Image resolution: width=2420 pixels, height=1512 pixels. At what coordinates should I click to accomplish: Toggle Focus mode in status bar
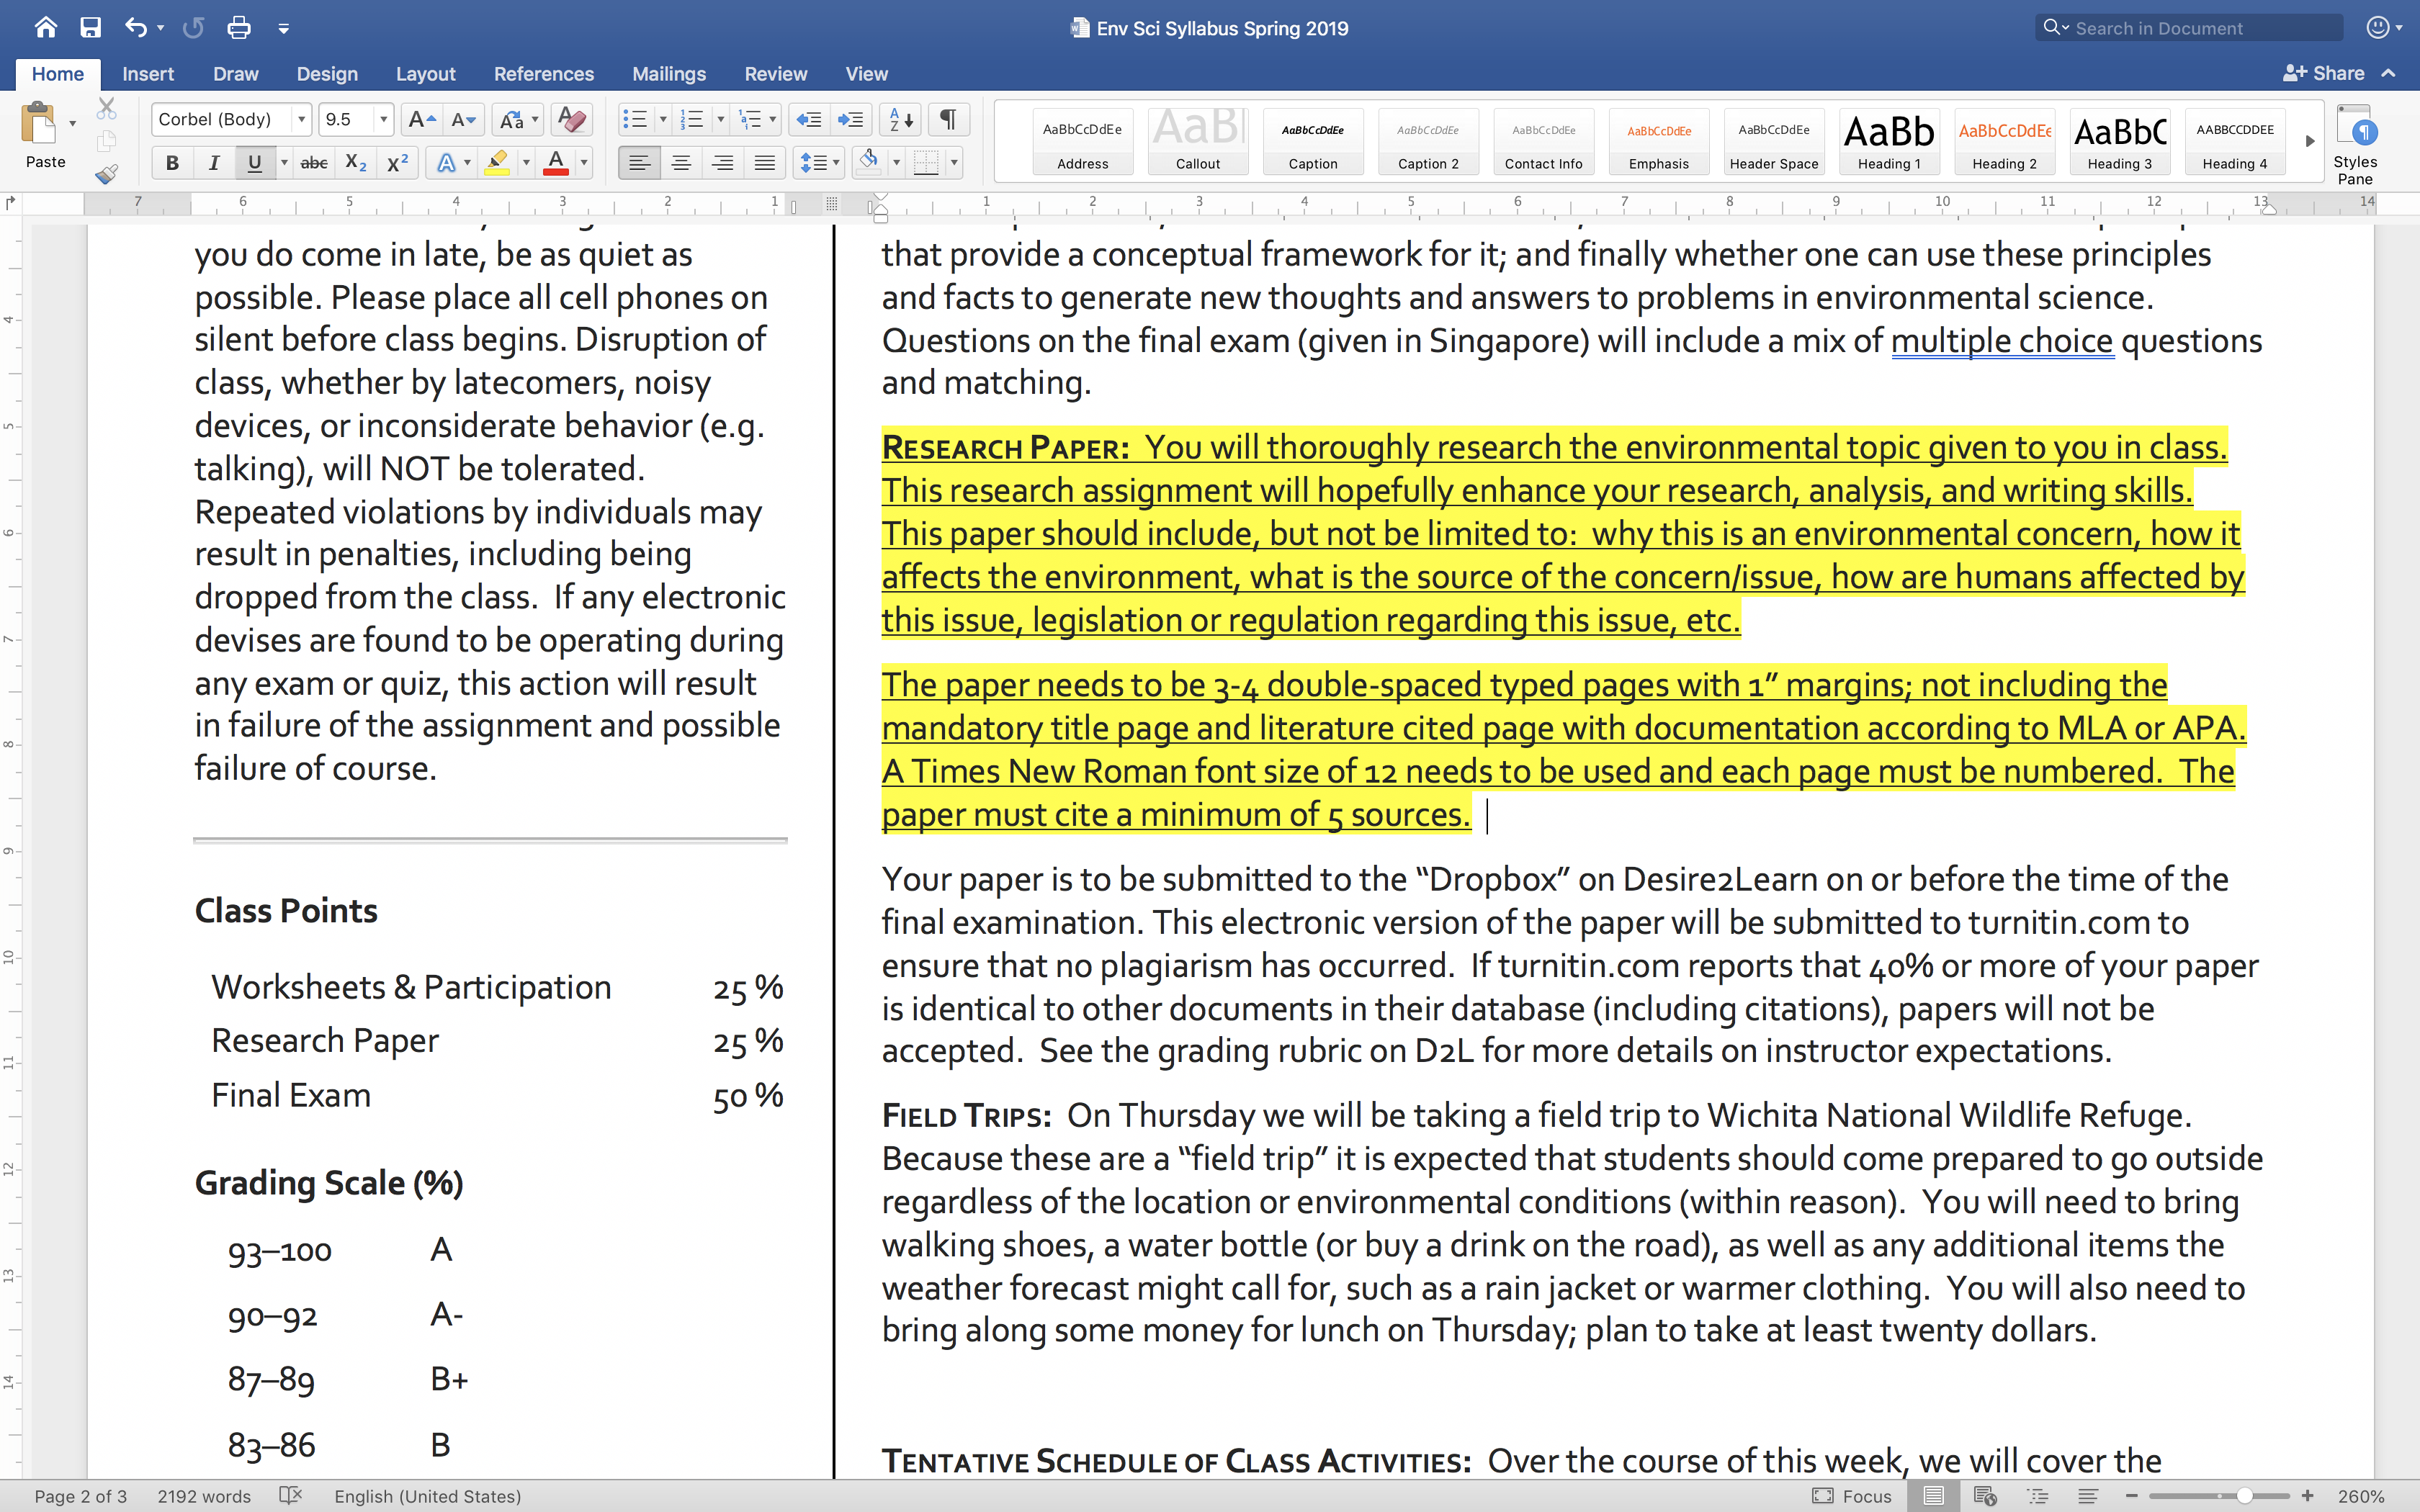pyautogui.click(x=1852, y=1496)
